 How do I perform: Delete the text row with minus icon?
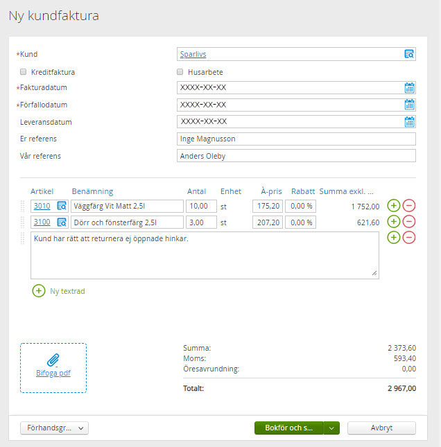(409, 238)
